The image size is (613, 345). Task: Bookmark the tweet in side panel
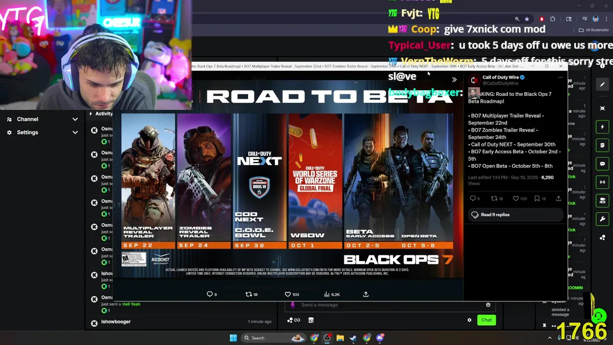click(x=537, y=198)
